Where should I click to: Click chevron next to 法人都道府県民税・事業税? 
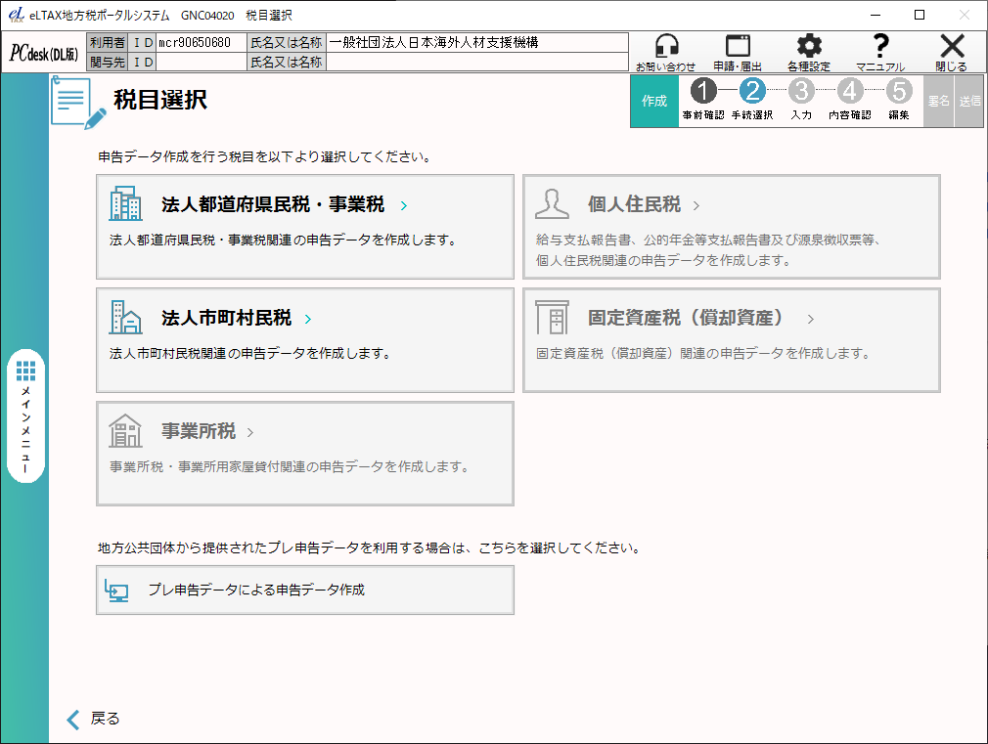404,205
